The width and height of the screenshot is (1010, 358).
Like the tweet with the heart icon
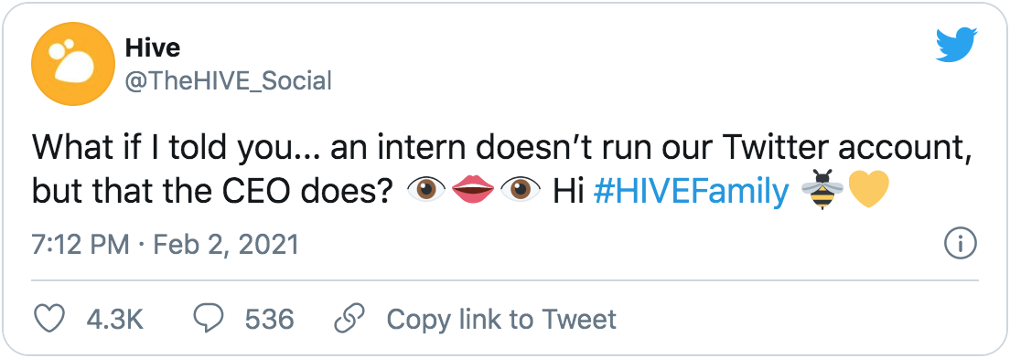[49, 320]
